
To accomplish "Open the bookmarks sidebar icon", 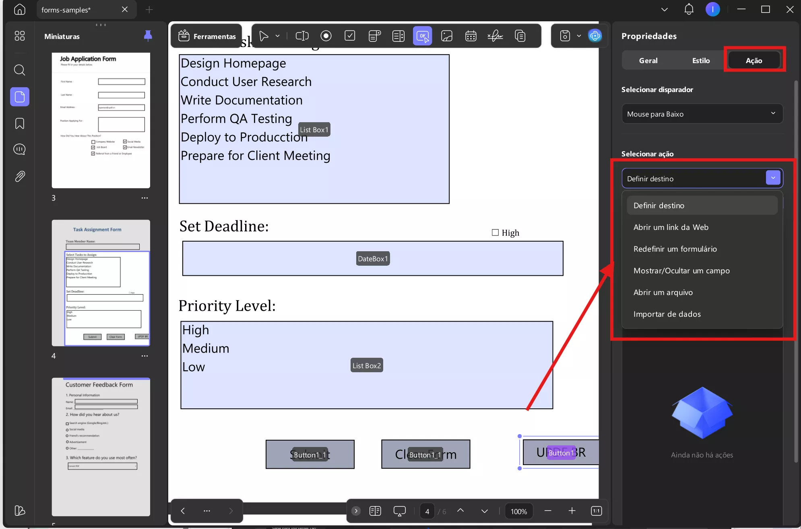I will pyautogui.click(x=19, y=123).
